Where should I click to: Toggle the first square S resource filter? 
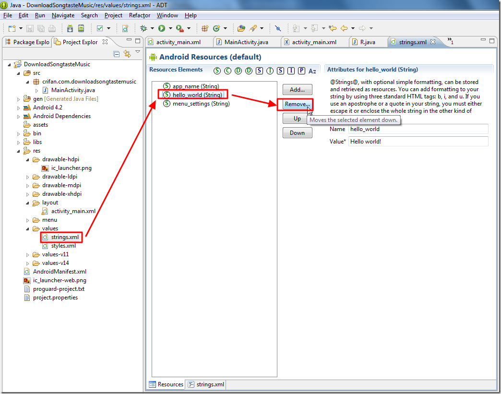click(260, 71)
